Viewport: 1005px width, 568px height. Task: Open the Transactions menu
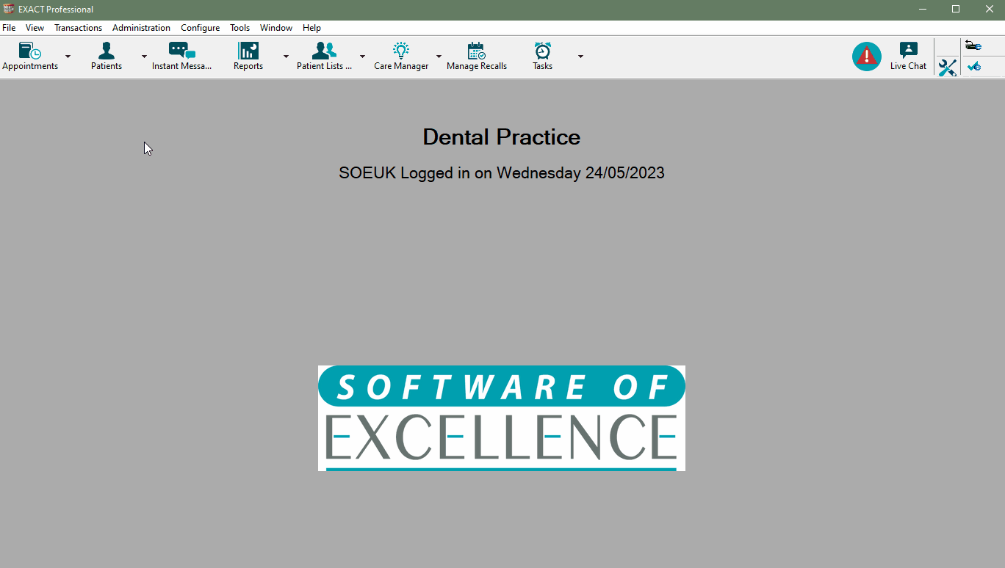point(78,28)
